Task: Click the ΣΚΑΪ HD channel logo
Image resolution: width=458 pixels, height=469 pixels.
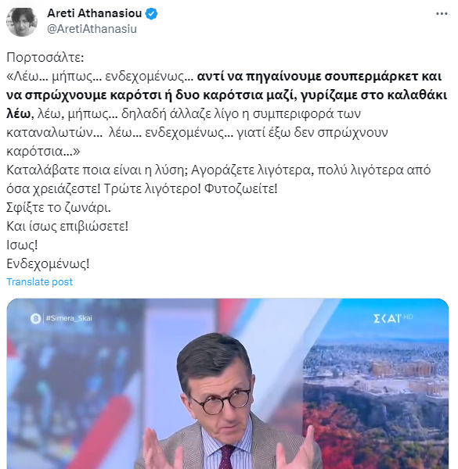Action: [x=393, y=318]
